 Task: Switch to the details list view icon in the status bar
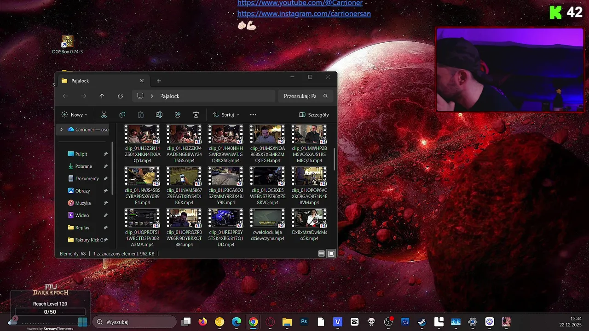[x=322, y=254]
